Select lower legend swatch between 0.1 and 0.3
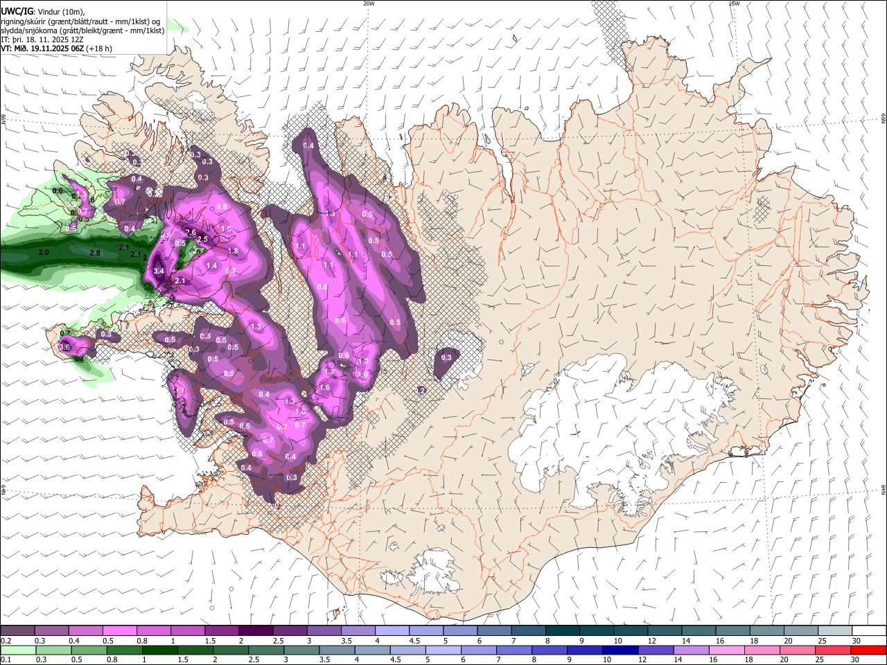The height and width of the screenshot is (665, 887). (x=18, y=650)
